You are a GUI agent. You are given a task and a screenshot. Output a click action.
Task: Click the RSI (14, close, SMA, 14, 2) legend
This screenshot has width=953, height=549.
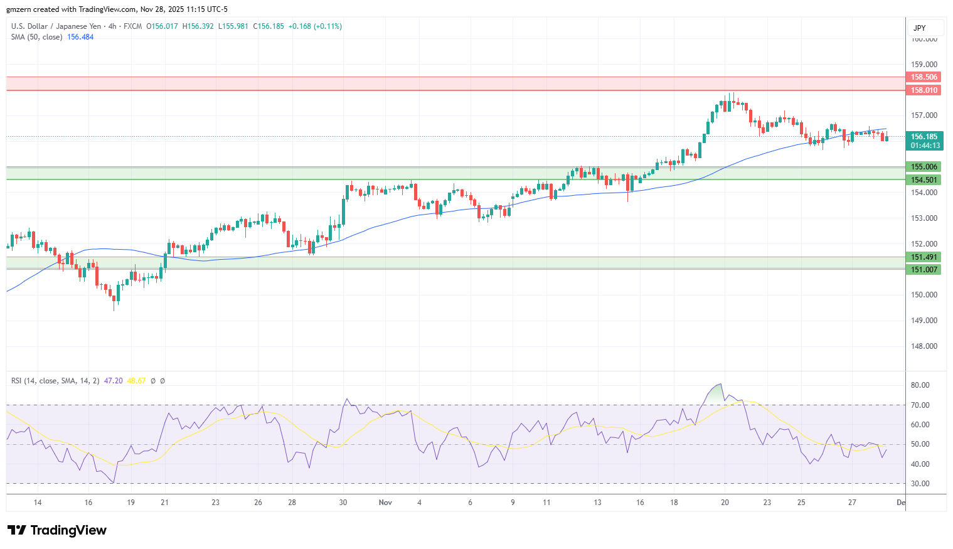[x=55, y=381]
